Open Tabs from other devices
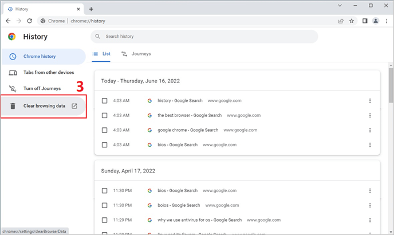 (x=48, y=73)
